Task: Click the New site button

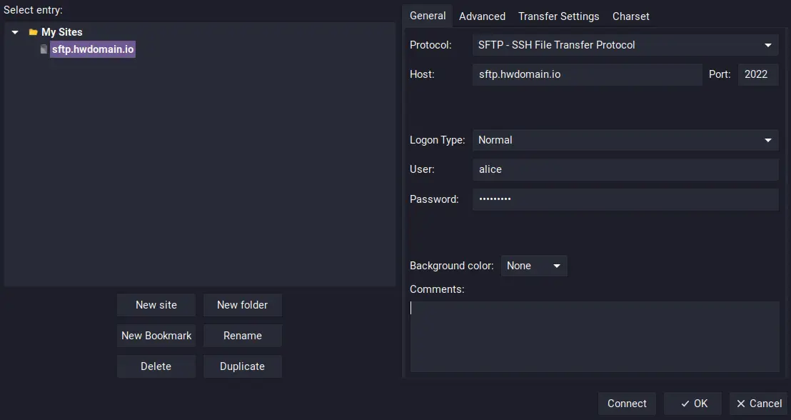Action: click(x=156, y=305)
